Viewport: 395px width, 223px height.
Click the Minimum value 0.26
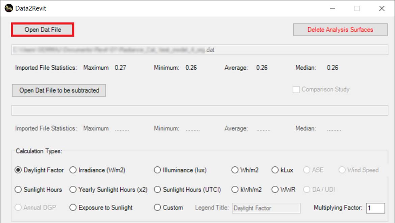(191, 68)
